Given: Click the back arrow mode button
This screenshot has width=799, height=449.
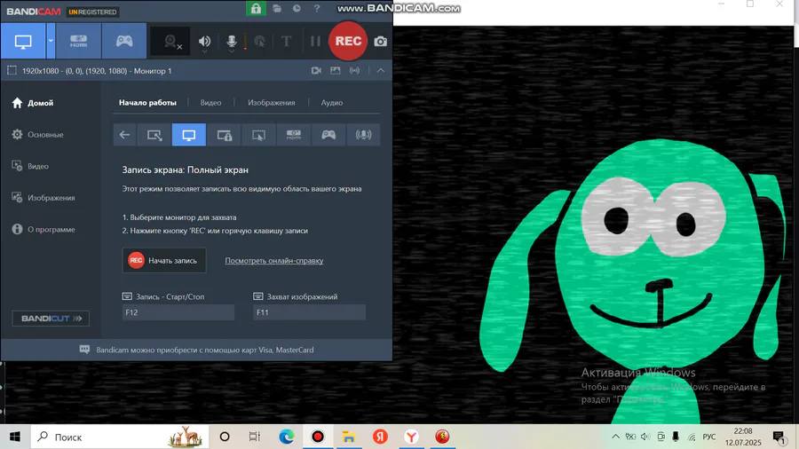Looking at the screenshot, I should (124, 135).
